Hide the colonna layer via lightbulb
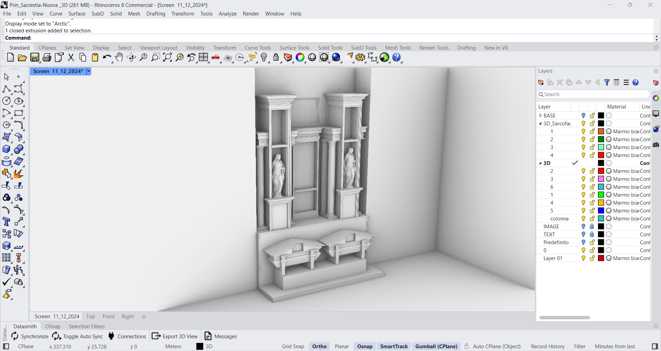Image resolution: width=661 pixels, height=351 pixels. tap(583, 219)
